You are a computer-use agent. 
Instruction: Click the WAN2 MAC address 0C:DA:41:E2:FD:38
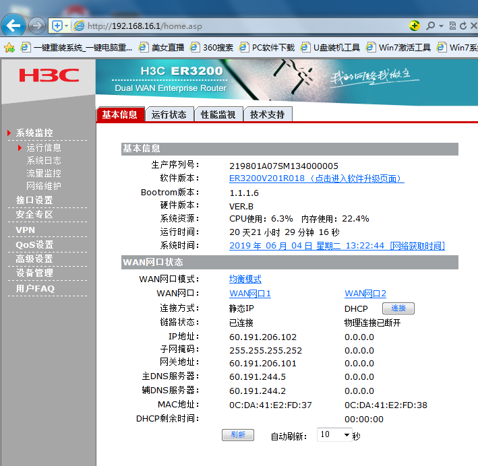[386, 405]
